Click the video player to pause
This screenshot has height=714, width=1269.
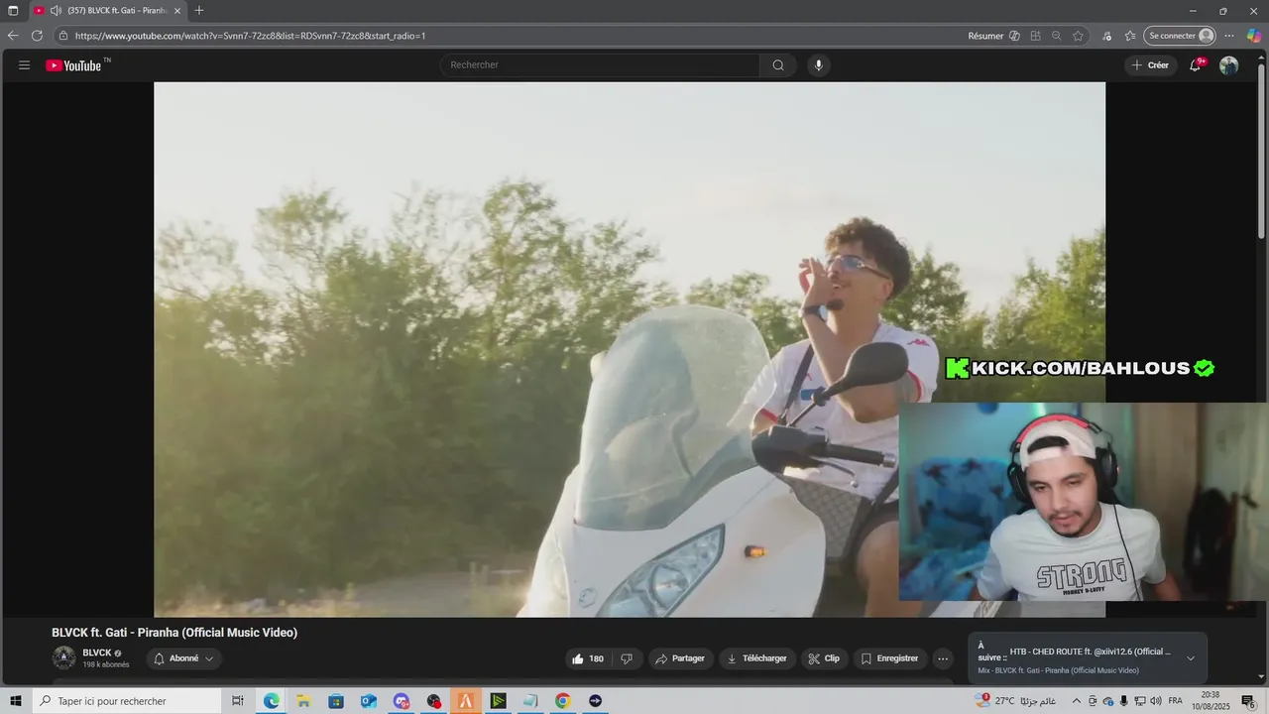click(630, 349)
